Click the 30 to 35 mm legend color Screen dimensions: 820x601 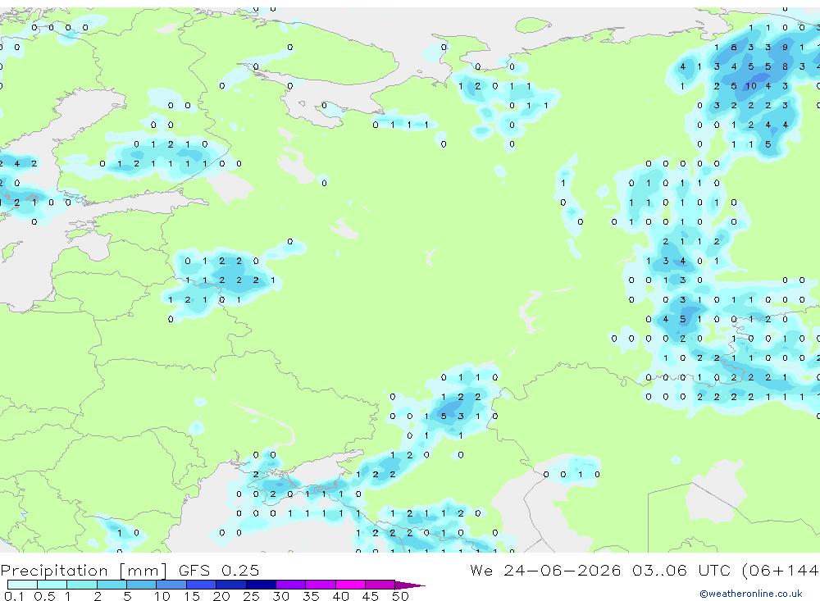tap(290, 585)
